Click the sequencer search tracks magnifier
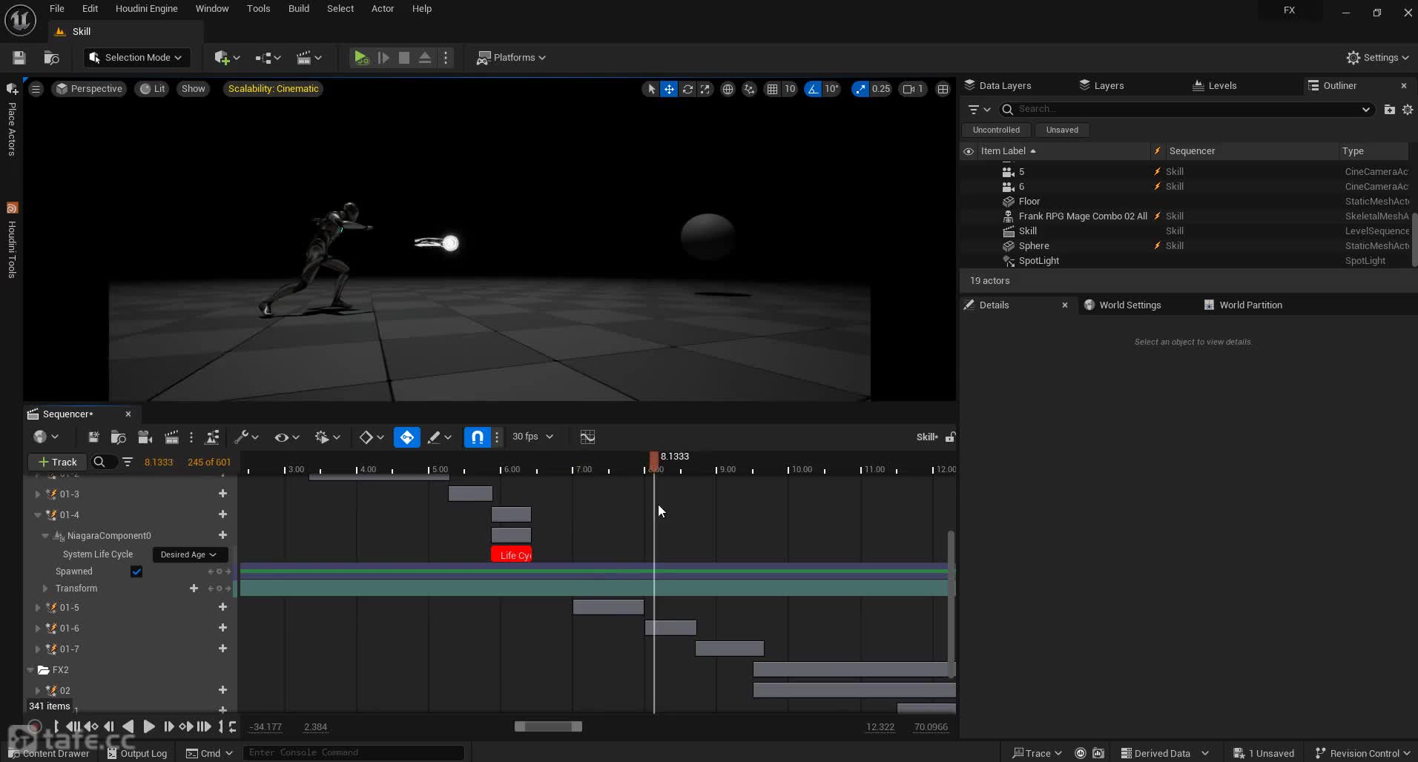This screenshot has width=1418, height=762. click(99, 462)
